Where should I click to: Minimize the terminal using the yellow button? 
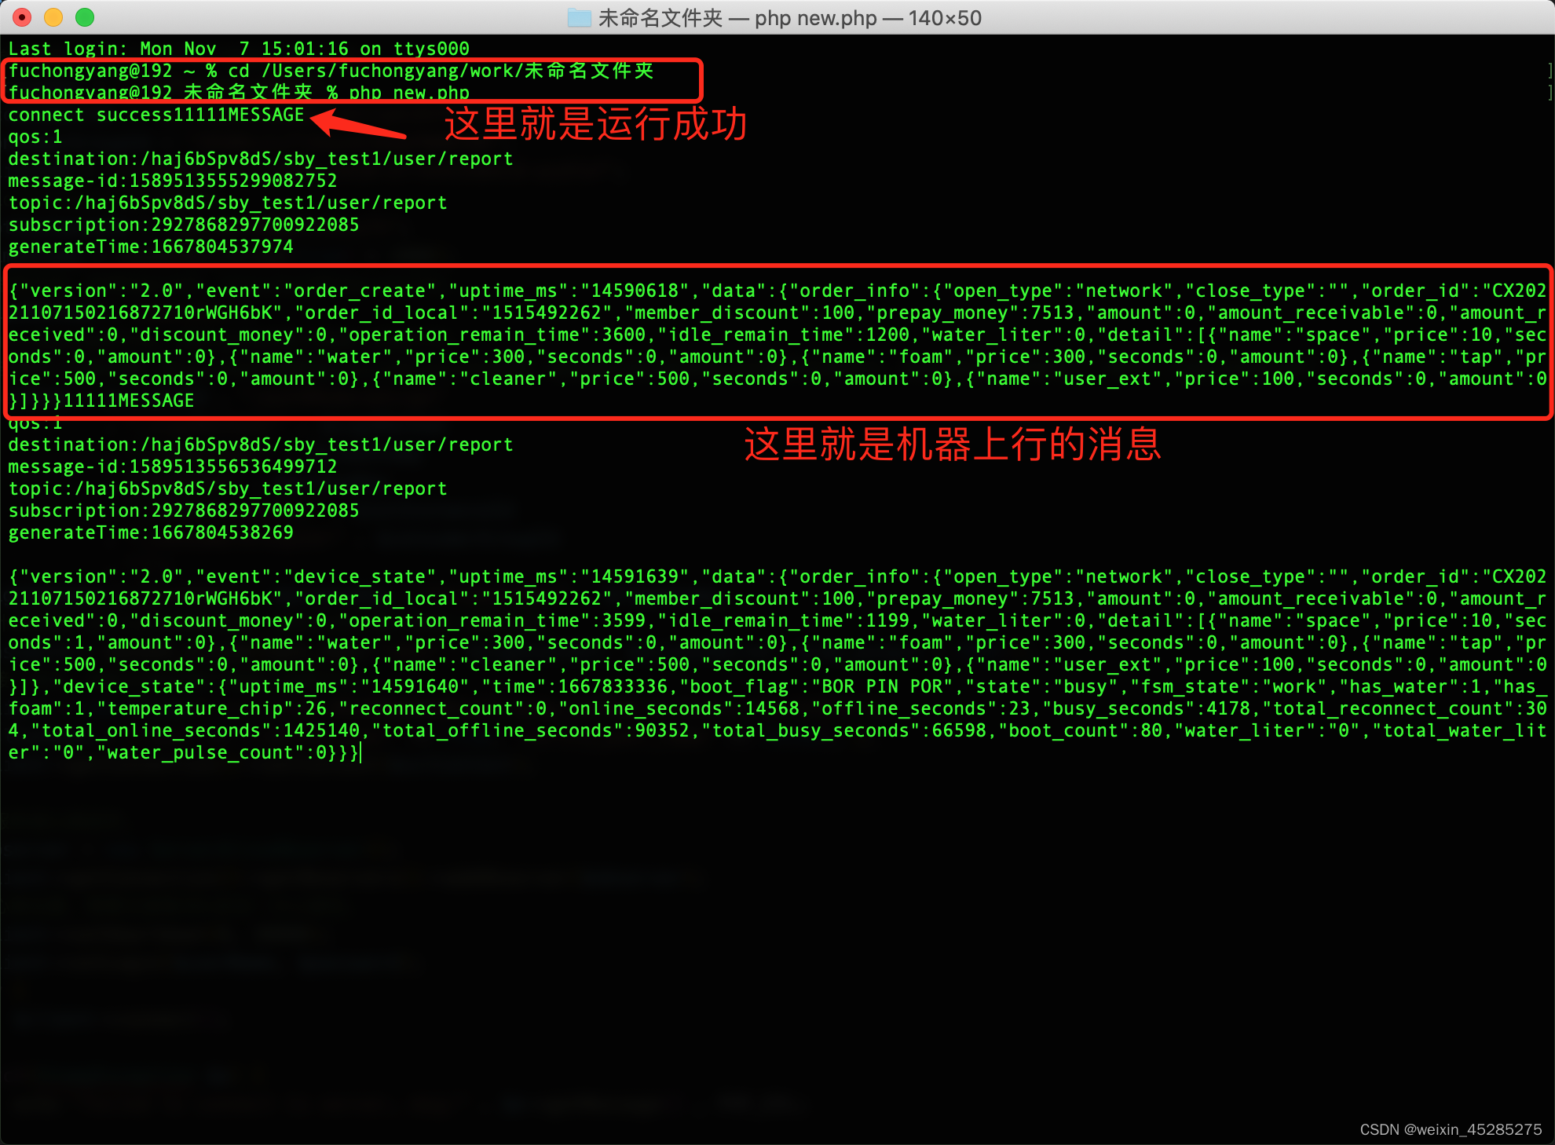(53, 17)
